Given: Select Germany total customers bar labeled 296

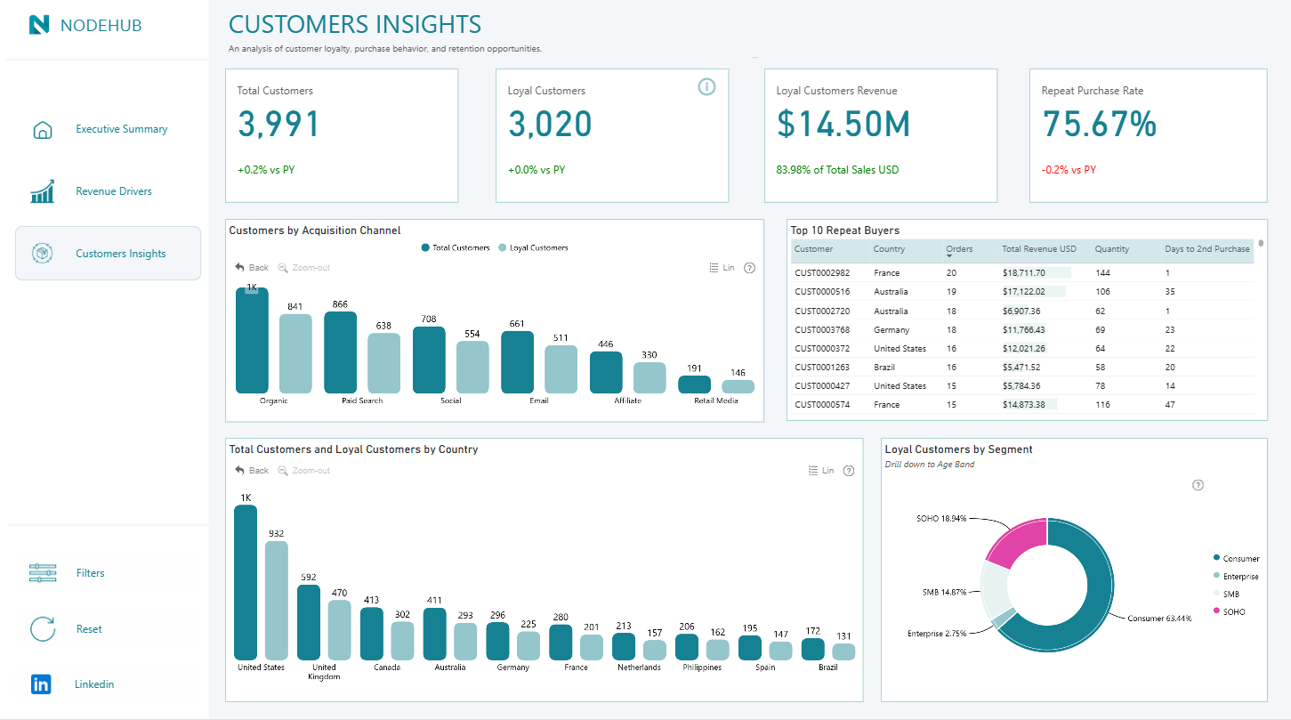Looking at the screenshot, I should 498,642.
